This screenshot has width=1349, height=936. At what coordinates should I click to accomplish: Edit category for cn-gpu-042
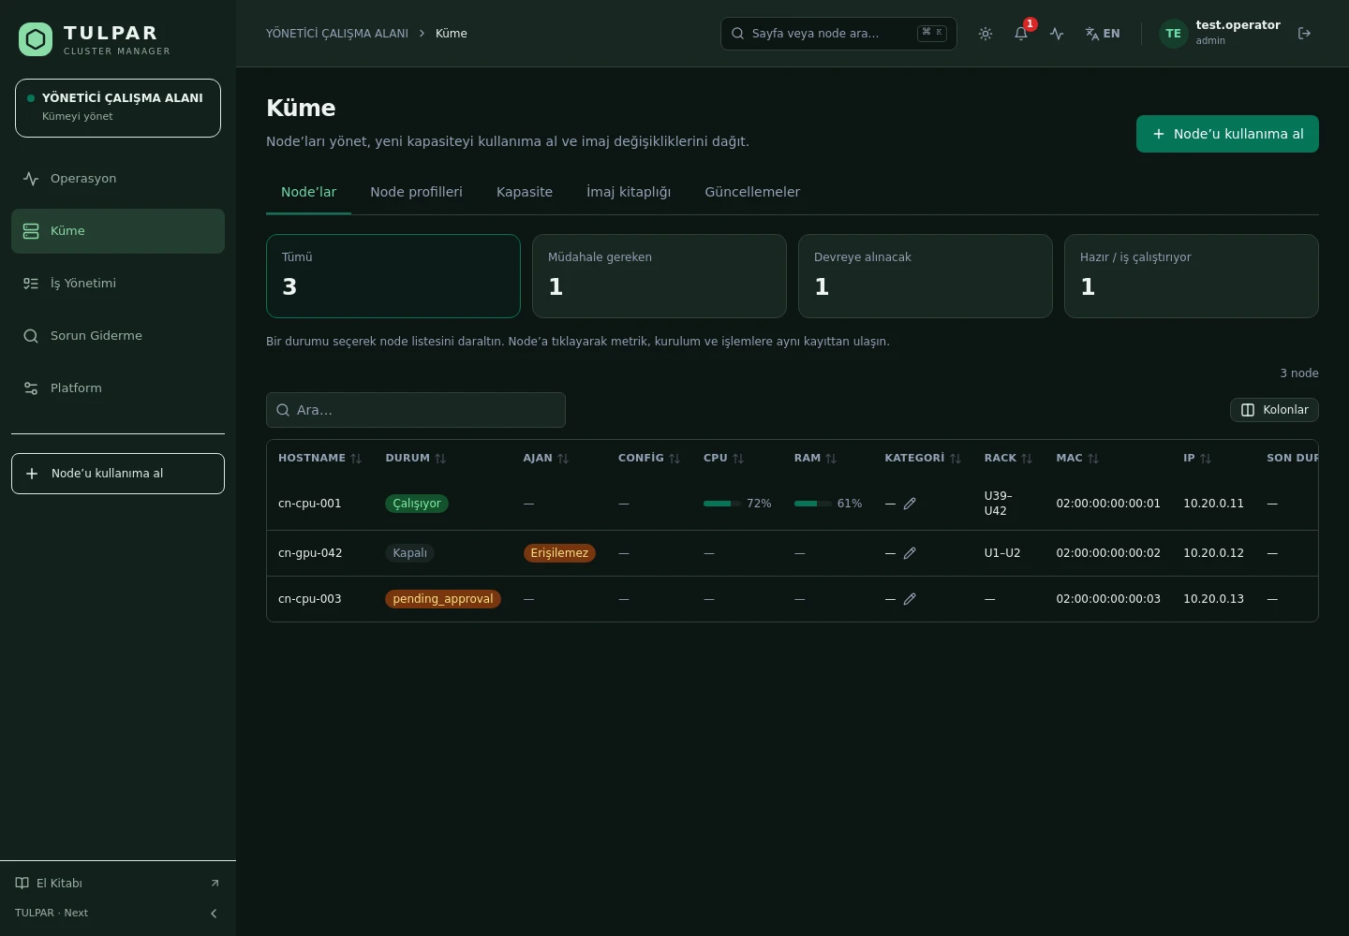910,553
